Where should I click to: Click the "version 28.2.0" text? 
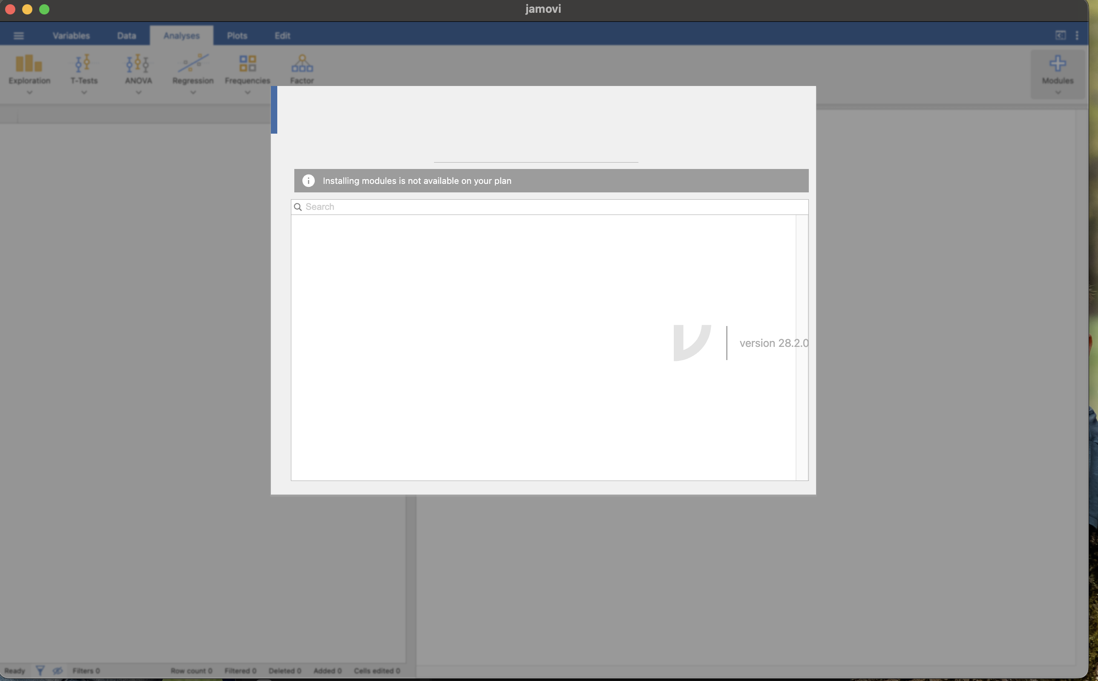tap(773, 343)
